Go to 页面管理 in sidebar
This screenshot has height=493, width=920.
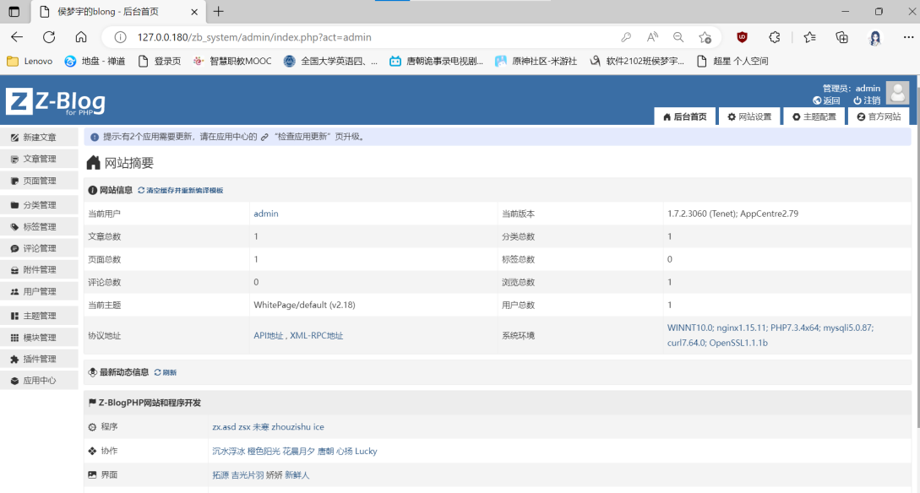(39, 181)
